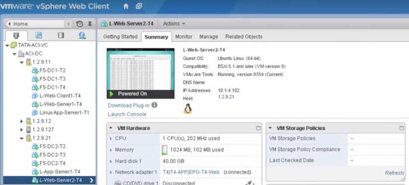Maximize the VM Hardware panel

tap(258, 128)
